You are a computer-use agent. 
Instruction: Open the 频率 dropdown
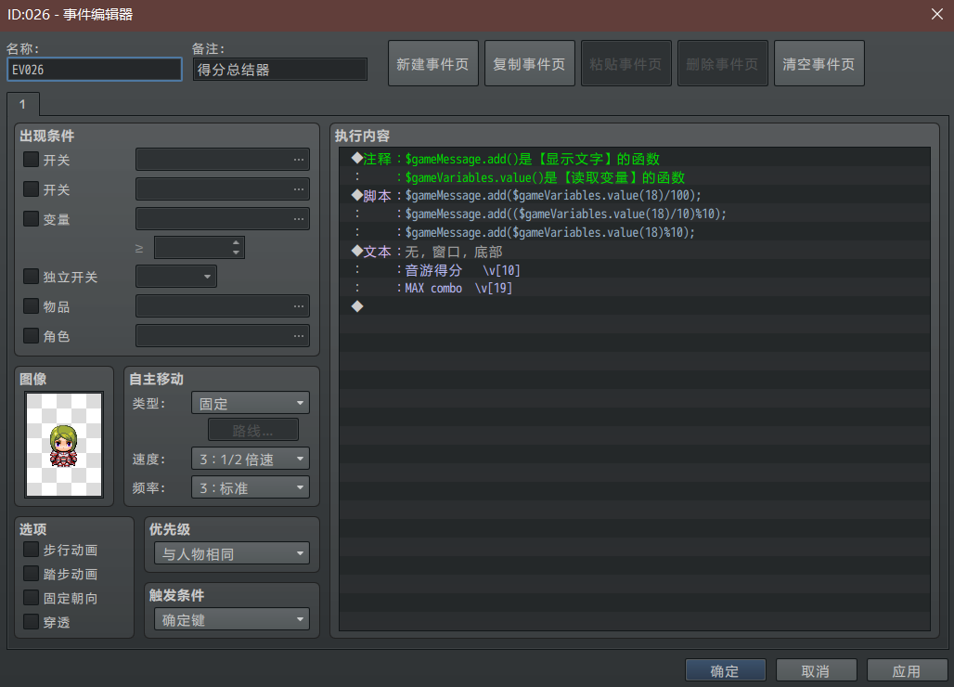coord(250,487)
